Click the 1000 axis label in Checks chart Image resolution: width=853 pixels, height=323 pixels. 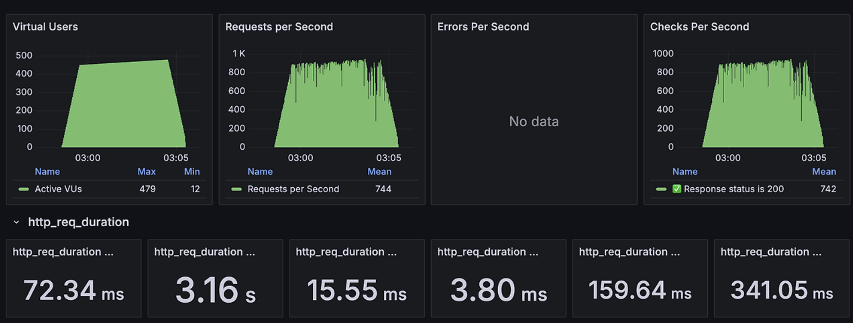click(663, 54)
